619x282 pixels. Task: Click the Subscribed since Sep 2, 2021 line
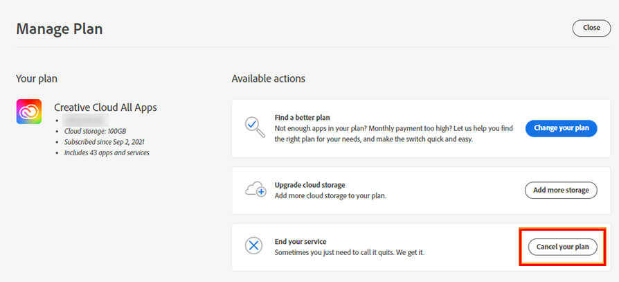click(105, 141)
